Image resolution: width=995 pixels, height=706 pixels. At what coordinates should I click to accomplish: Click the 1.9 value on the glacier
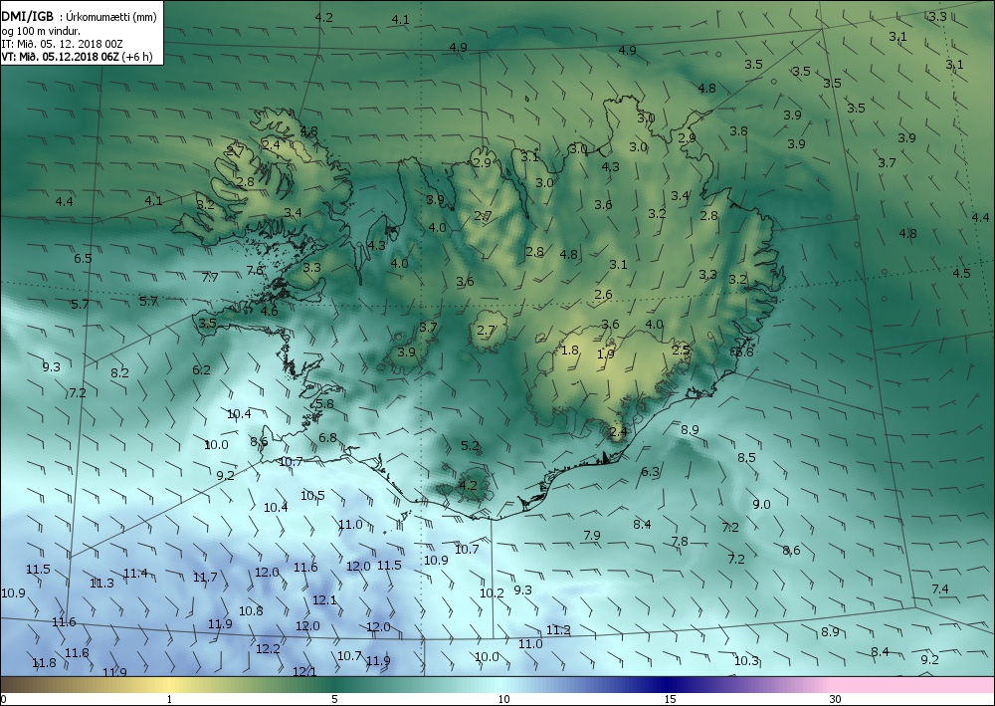tap(605, 354)
